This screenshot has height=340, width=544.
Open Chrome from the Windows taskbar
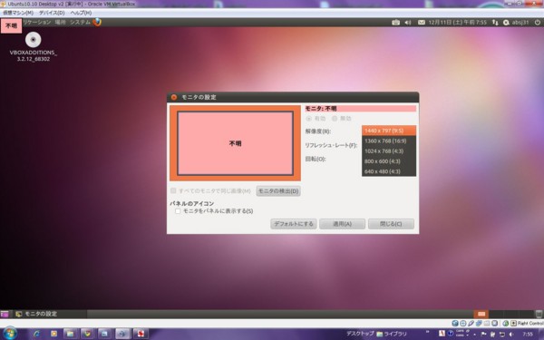[87, 334]
